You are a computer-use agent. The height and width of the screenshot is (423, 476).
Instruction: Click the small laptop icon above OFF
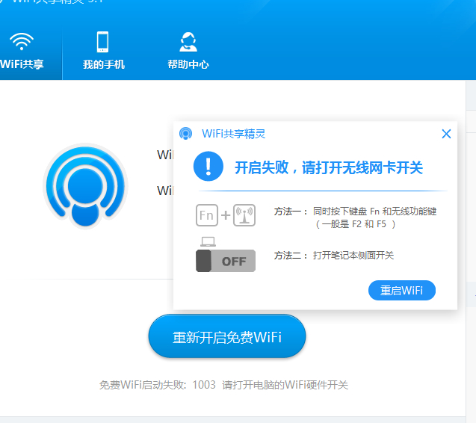pyautogui.click(x=208, y=241)
